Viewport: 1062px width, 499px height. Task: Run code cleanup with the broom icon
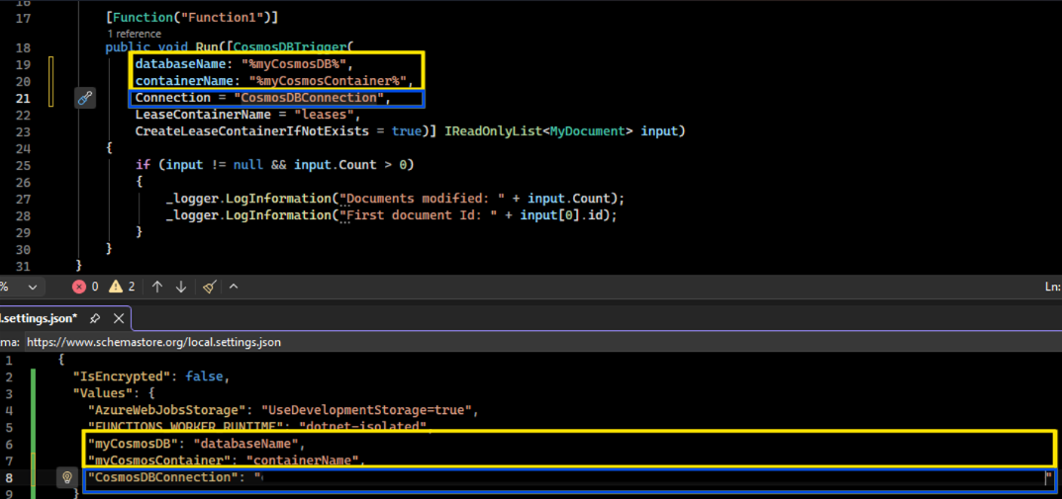tap(209, 287)
